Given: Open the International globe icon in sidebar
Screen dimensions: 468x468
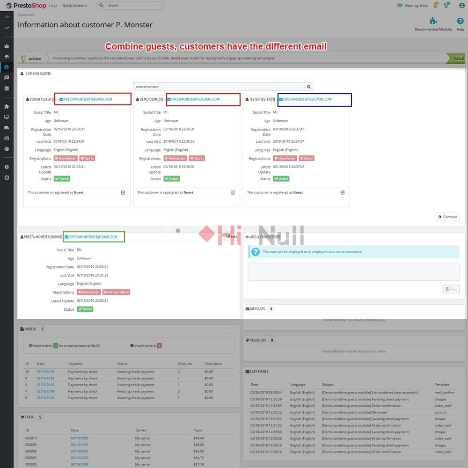Looking at the screenshot, I should [x=7, y=149].
